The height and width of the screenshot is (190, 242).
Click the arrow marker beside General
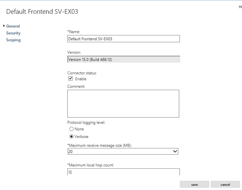click(4, 26)
